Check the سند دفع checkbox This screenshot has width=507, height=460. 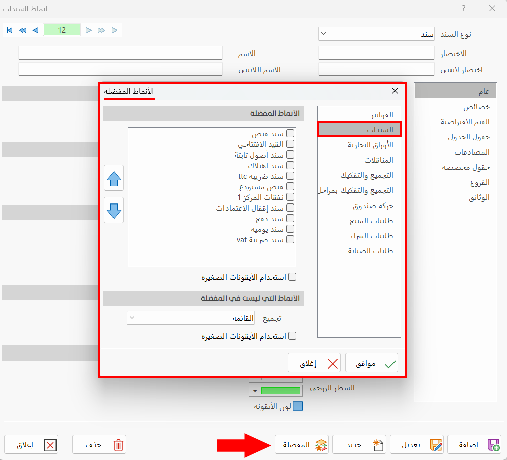[290, 219]
